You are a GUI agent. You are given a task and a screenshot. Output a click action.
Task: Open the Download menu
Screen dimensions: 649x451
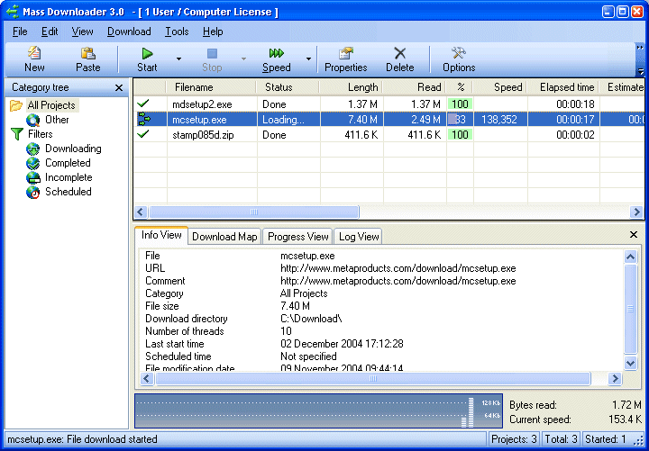pos(129,32)
